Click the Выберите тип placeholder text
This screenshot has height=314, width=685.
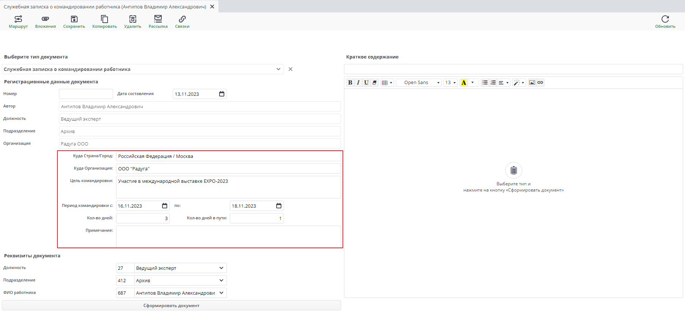[x=513, y=187]
